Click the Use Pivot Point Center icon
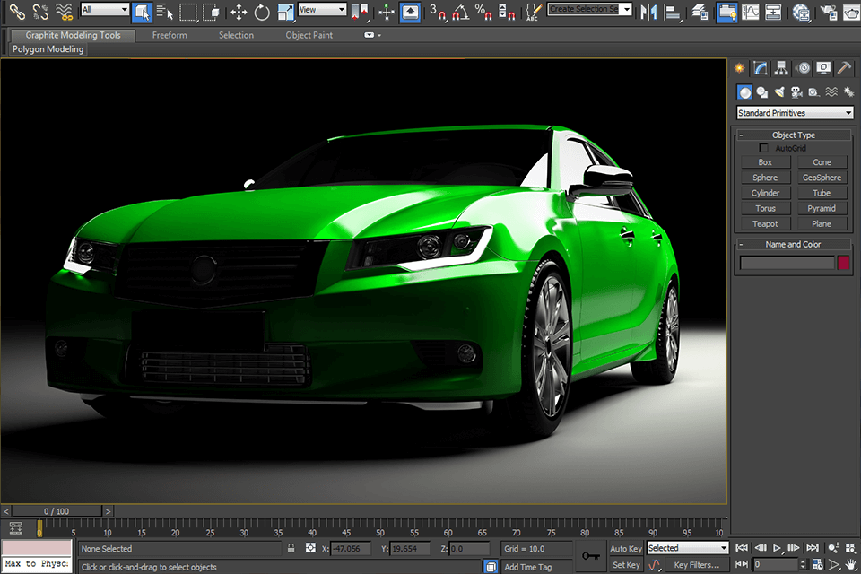Viewport: 861px width, 574px height. click(361, 12)
